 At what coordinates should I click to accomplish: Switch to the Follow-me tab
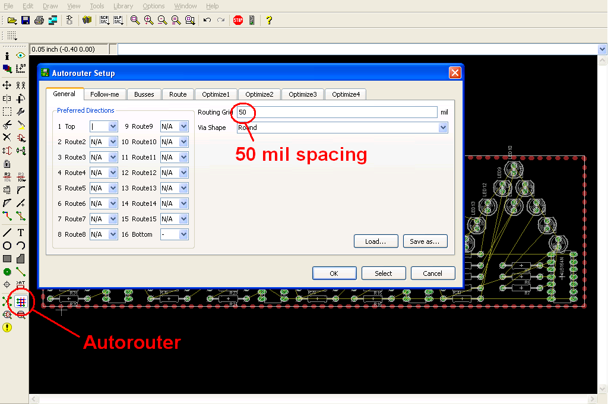pyautogui.click(x=104, y=94)
